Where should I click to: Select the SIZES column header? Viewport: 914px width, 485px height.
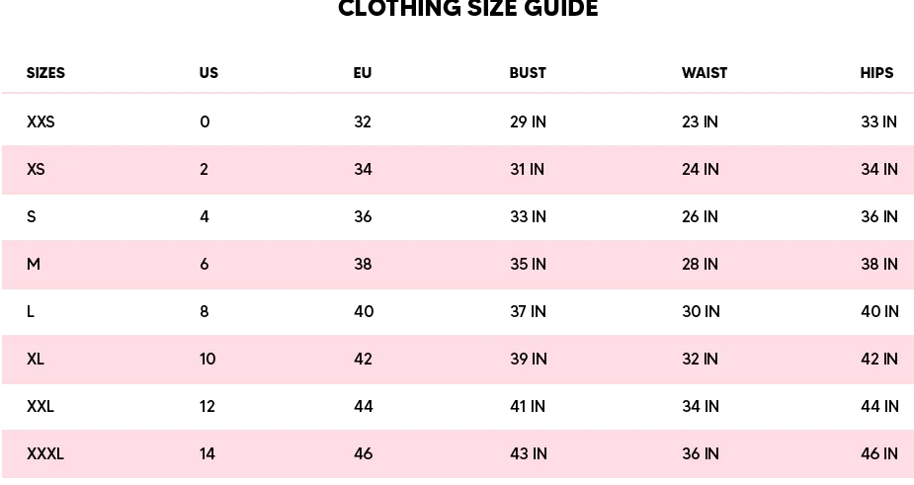click(x=45, y=73)
